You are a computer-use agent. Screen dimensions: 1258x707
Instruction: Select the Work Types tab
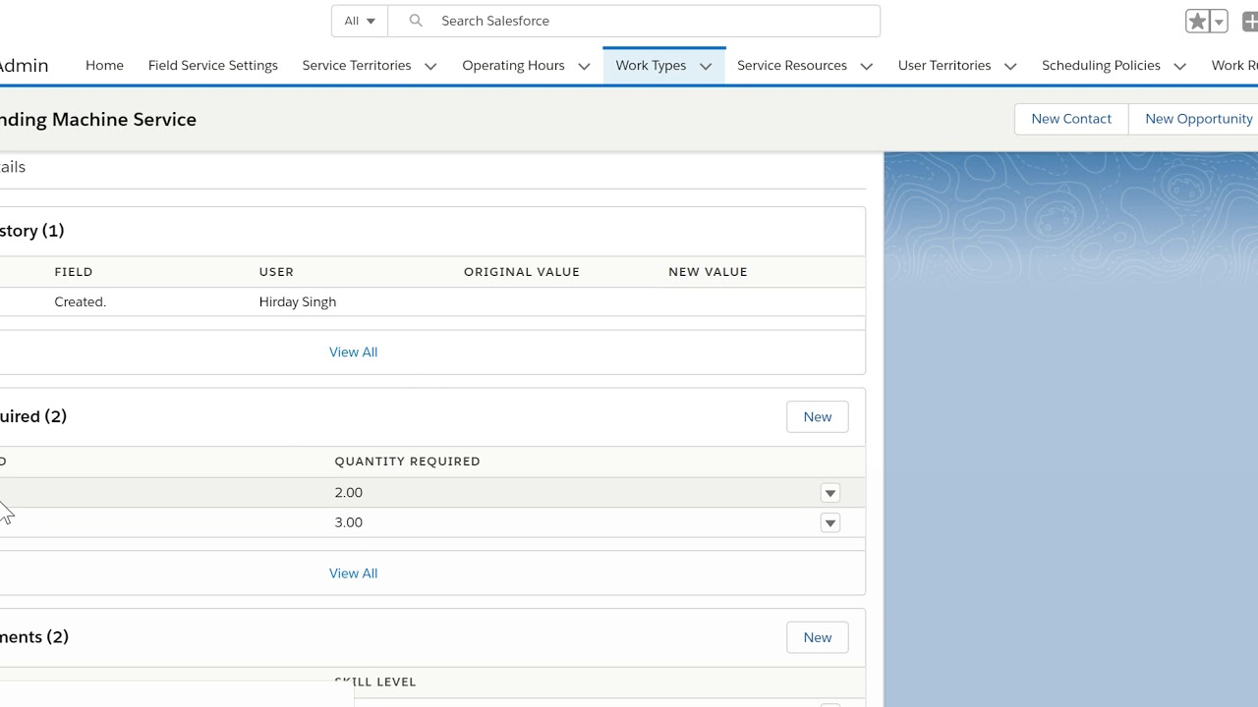pyautogui.click(x=651, y=65)
